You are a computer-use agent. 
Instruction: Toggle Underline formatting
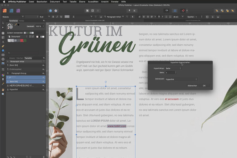point(61,17)
